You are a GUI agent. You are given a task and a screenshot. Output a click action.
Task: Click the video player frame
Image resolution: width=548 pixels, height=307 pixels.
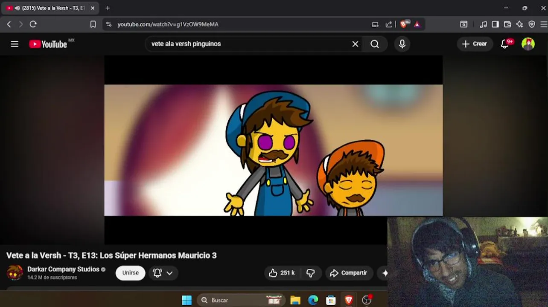(274, 150)
